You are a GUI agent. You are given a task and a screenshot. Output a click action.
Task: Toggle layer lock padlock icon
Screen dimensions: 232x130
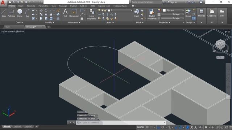[105, 10]
